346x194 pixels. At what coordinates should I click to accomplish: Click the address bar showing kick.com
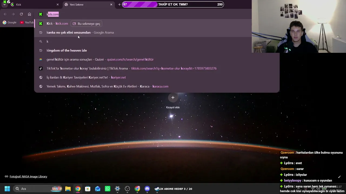pos(143,14)
